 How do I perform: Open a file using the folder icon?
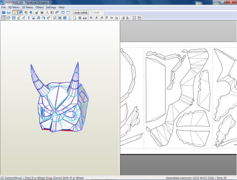[4, 12]
